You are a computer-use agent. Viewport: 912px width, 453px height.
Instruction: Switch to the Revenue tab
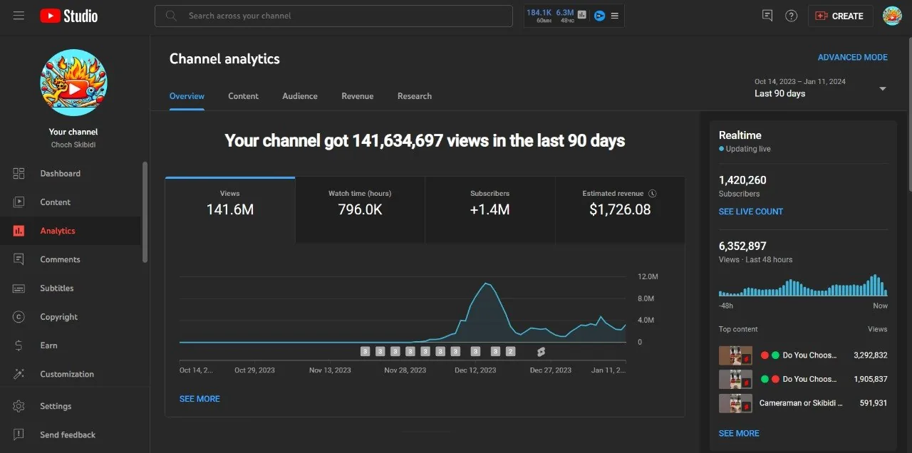pyautogui.click(x=357, y=96)
